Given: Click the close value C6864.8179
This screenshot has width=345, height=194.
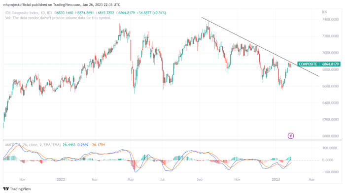Looking at the screenshot, I should [x=125, y=13].
